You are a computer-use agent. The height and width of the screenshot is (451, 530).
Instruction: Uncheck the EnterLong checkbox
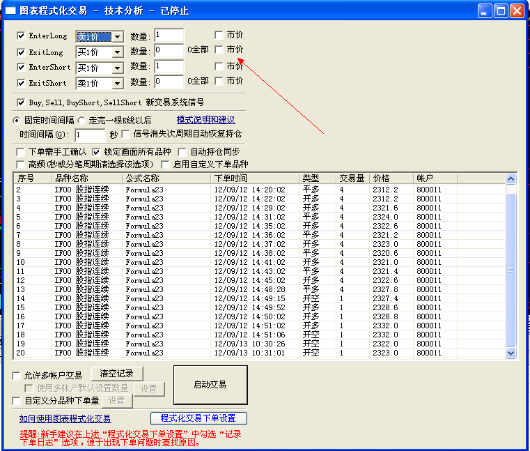[21, 36]
